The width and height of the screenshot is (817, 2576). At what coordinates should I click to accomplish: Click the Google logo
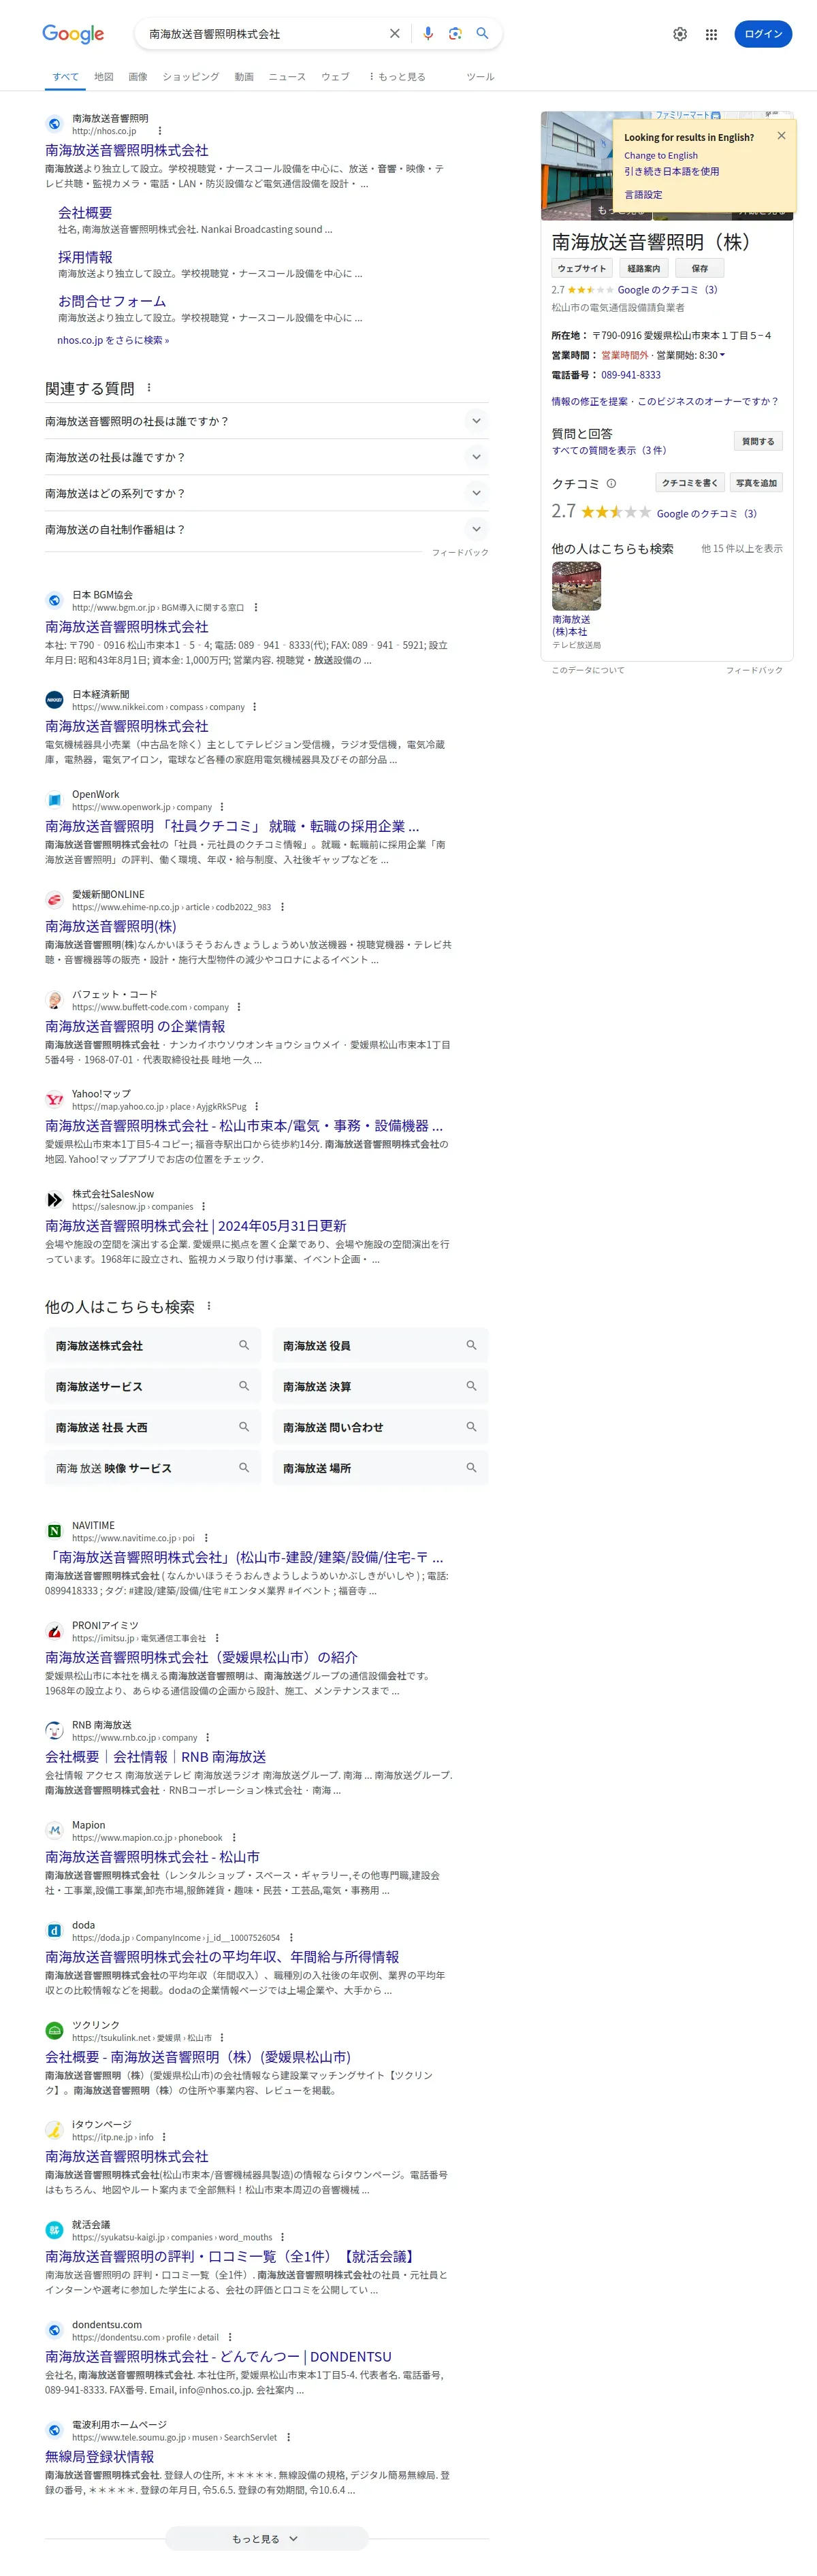coord(73,34)
